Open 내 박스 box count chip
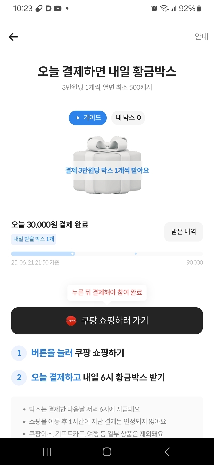 (x=128, y=118)
